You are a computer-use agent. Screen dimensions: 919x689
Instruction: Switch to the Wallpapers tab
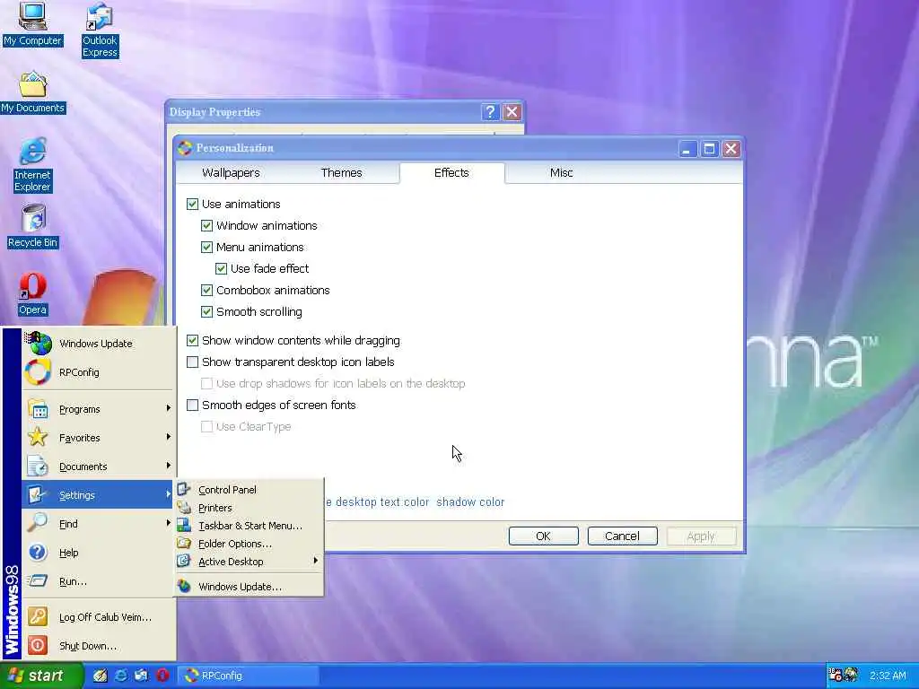point(231,173)
